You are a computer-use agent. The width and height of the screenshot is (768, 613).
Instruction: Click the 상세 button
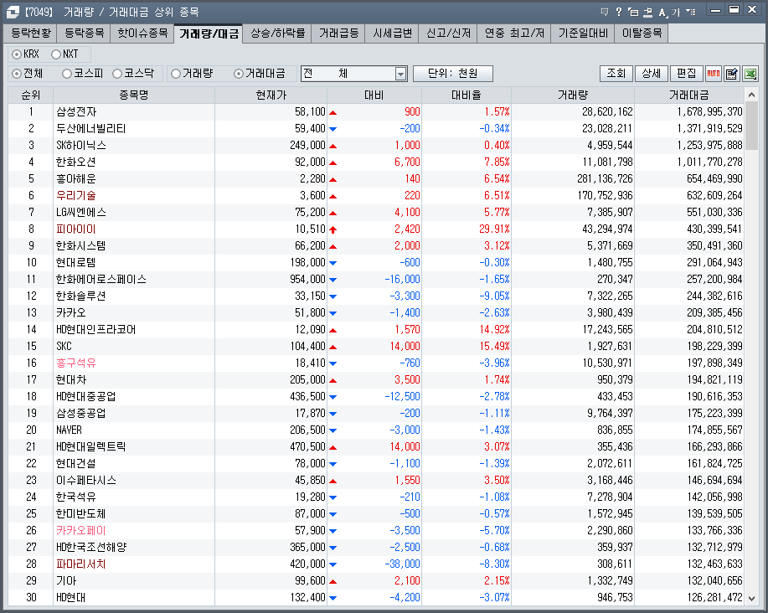point(651,74)
